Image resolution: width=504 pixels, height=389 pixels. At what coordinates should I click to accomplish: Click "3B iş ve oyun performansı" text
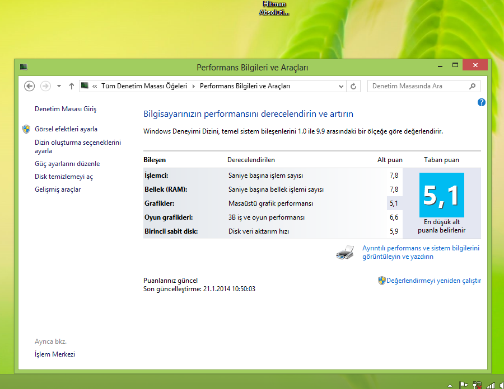click(x=267, y=217)
